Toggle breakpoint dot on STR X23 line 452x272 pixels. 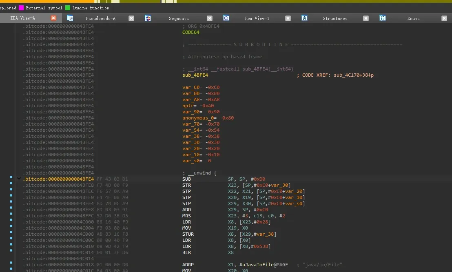click(x=11, y=183)
